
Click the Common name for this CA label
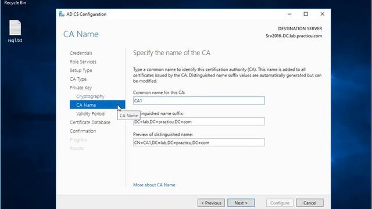(x=159, y=92)
